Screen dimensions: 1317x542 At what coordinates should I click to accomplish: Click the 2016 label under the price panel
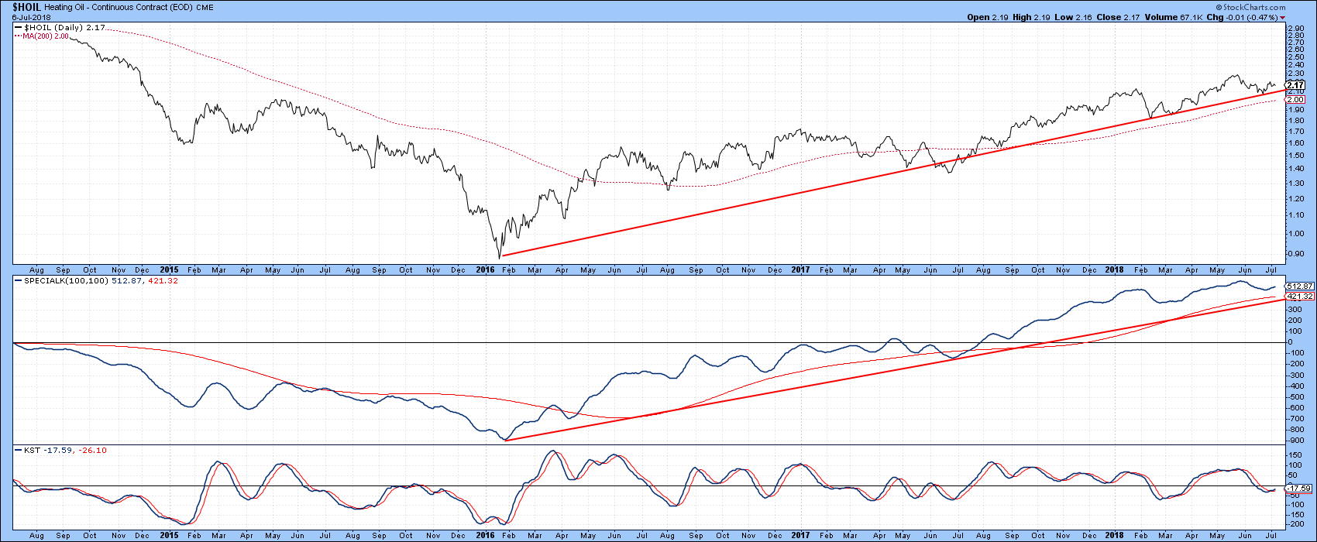tap(486, 269)
